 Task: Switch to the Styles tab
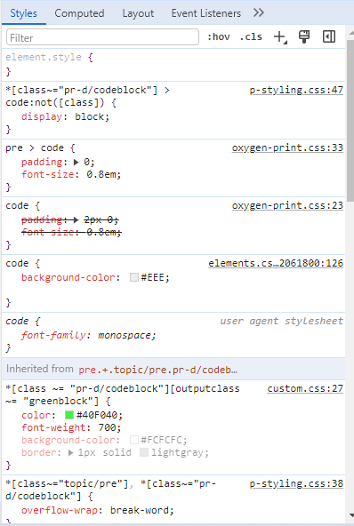23,13
